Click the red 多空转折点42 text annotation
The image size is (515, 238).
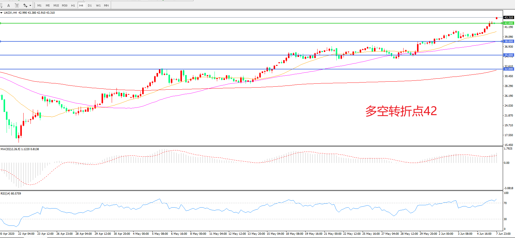click(401, 111)
